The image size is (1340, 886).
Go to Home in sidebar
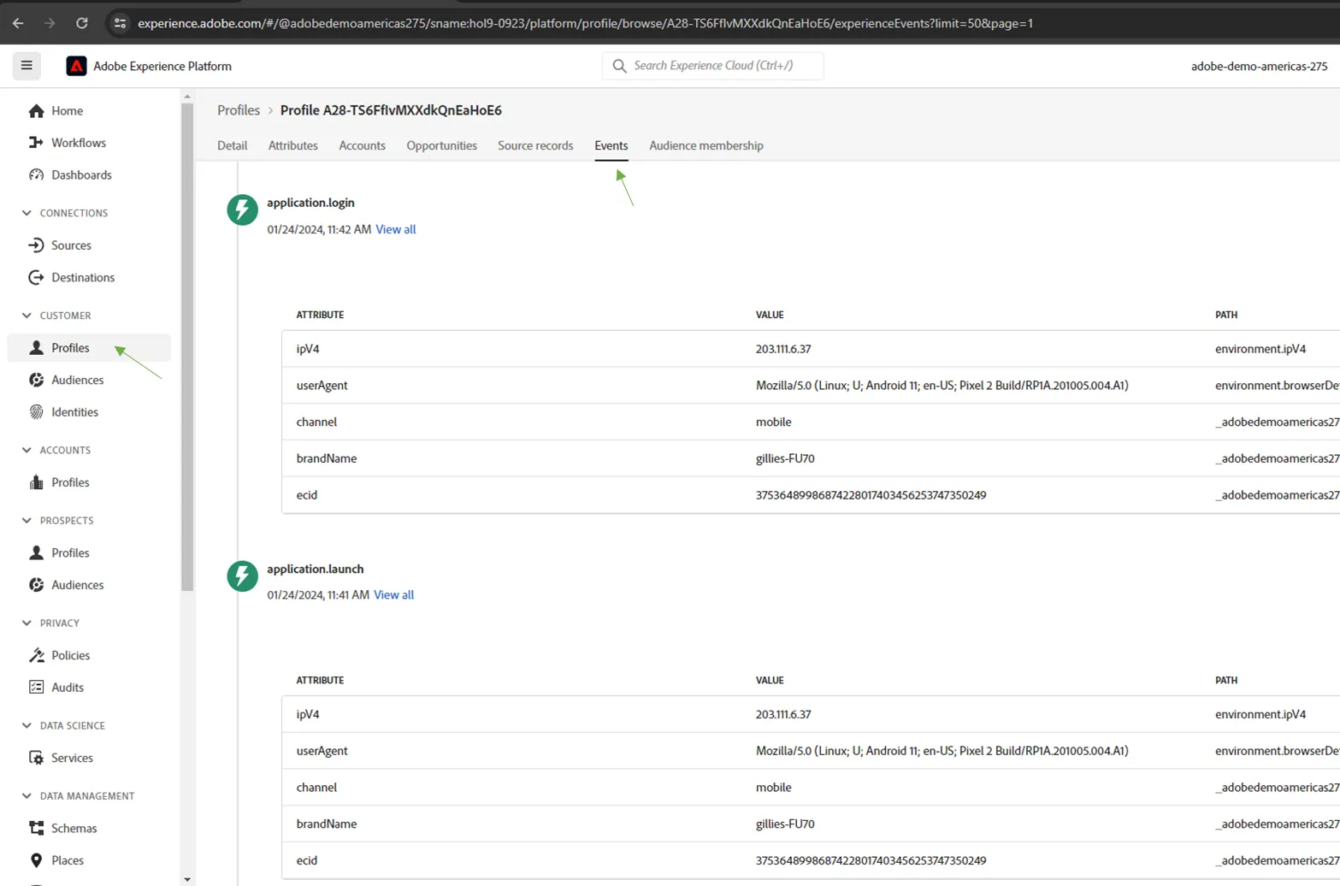point(67,111)
